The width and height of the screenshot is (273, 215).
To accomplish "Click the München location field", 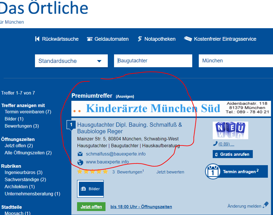I will tap(236, 61).
